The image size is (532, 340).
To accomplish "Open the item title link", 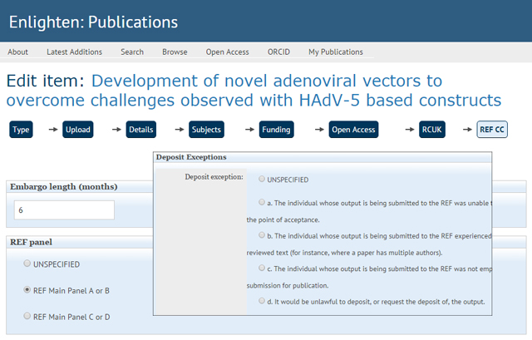I will coord(254,91).
